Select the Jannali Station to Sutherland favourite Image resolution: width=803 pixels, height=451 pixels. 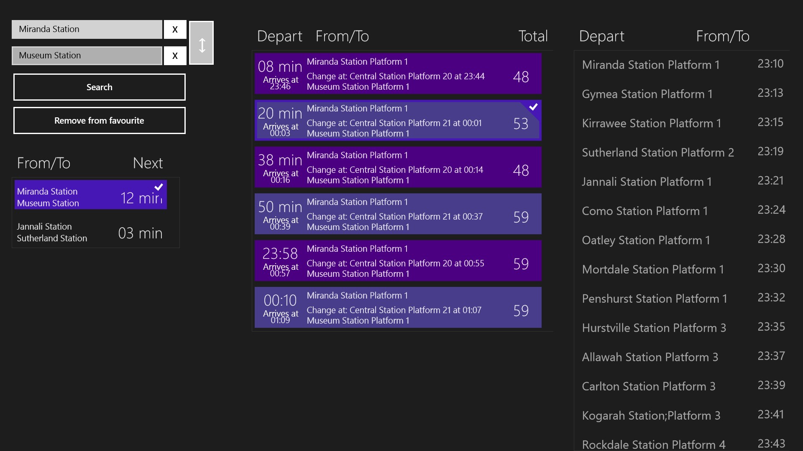(x=91, y=233)
